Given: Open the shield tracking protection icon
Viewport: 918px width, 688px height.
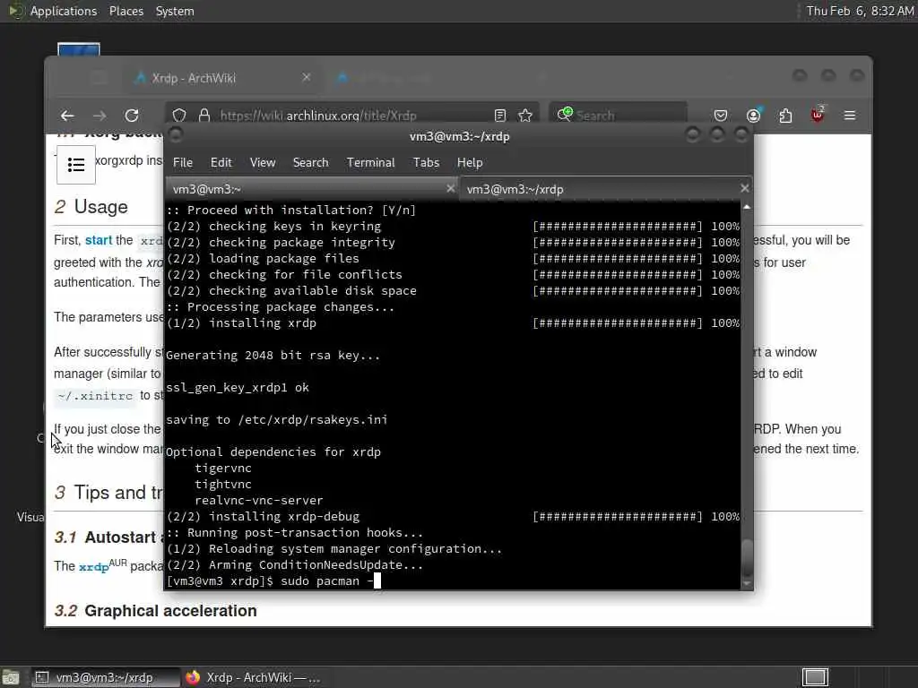Looking at the screenshot, I should (x=179, y=116).
